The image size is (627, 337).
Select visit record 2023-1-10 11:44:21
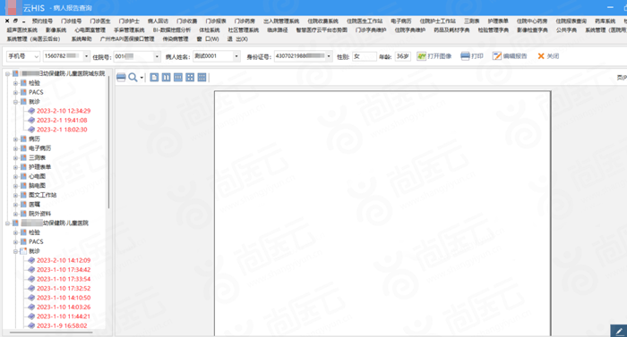pos(64,316)
